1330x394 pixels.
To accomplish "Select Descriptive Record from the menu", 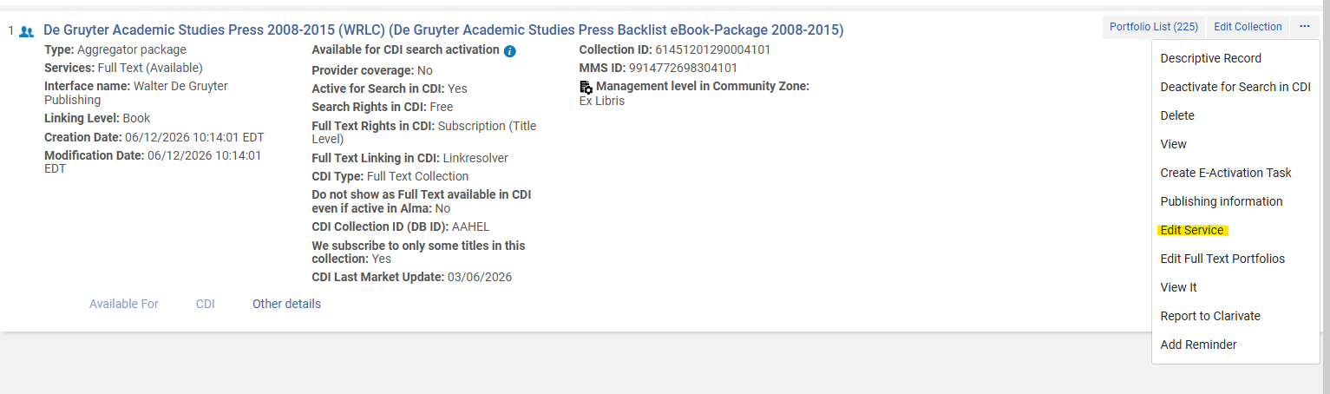I will pos(1210,58).
